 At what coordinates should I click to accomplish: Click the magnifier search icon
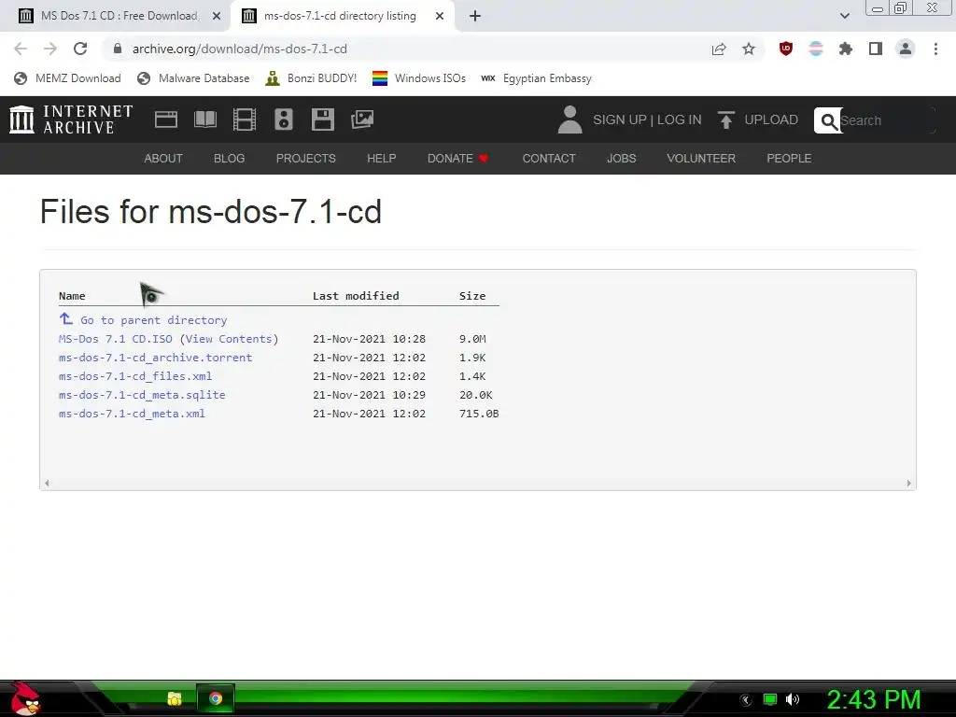[828, 120]
